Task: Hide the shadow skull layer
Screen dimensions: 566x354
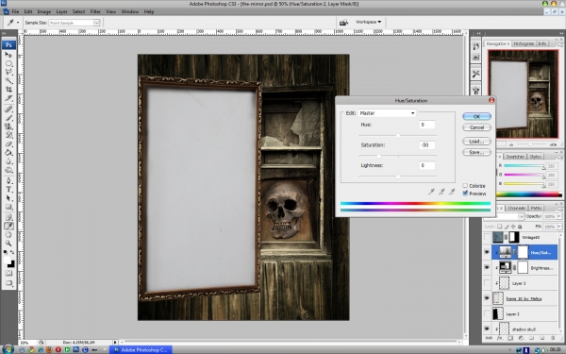Action: [487, 329]
